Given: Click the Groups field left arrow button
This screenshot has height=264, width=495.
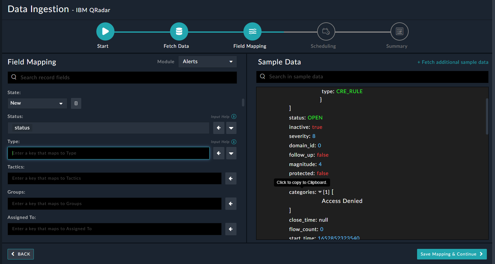Looking at the screenshot, I should click(x=231, y=204).
